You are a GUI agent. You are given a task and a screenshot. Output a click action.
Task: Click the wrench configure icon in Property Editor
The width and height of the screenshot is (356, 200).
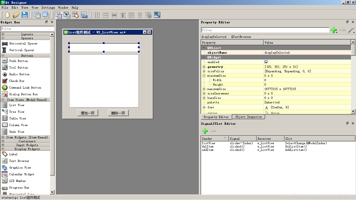[351, 30]
